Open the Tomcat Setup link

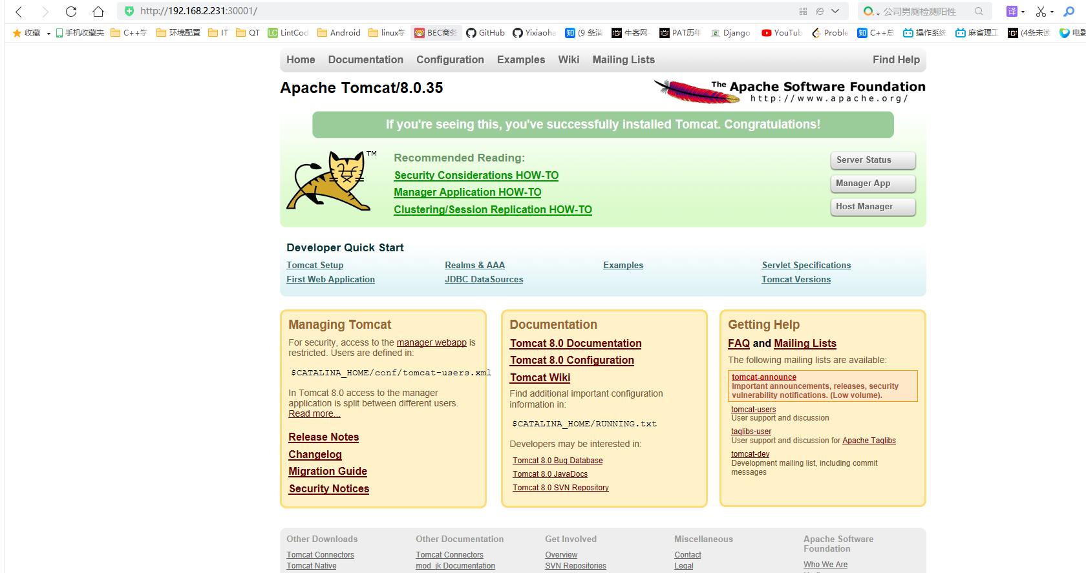(x=315, y=265)
